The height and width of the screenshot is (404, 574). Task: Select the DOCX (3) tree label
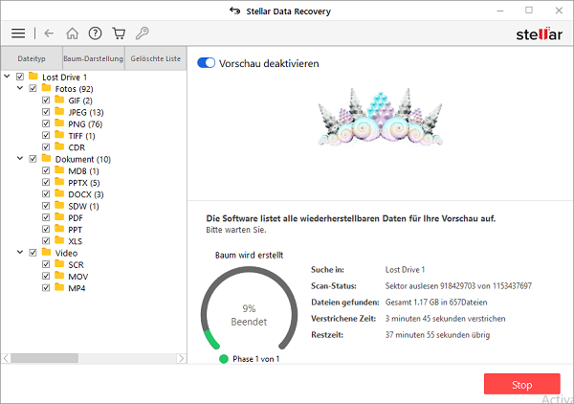coord(86,194)
